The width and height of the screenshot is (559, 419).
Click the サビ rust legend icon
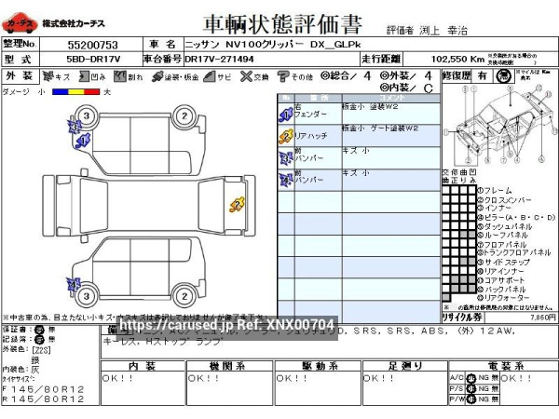pos(209,77)
